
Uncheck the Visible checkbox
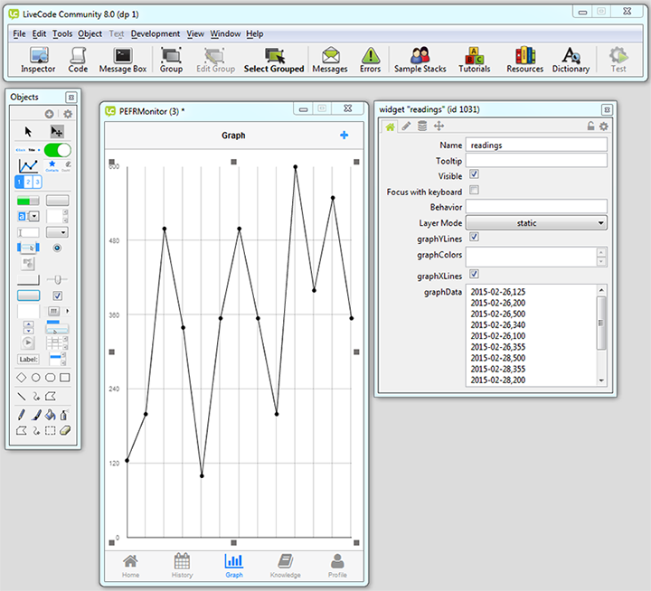pyautogui.click(x=475, y=175)
